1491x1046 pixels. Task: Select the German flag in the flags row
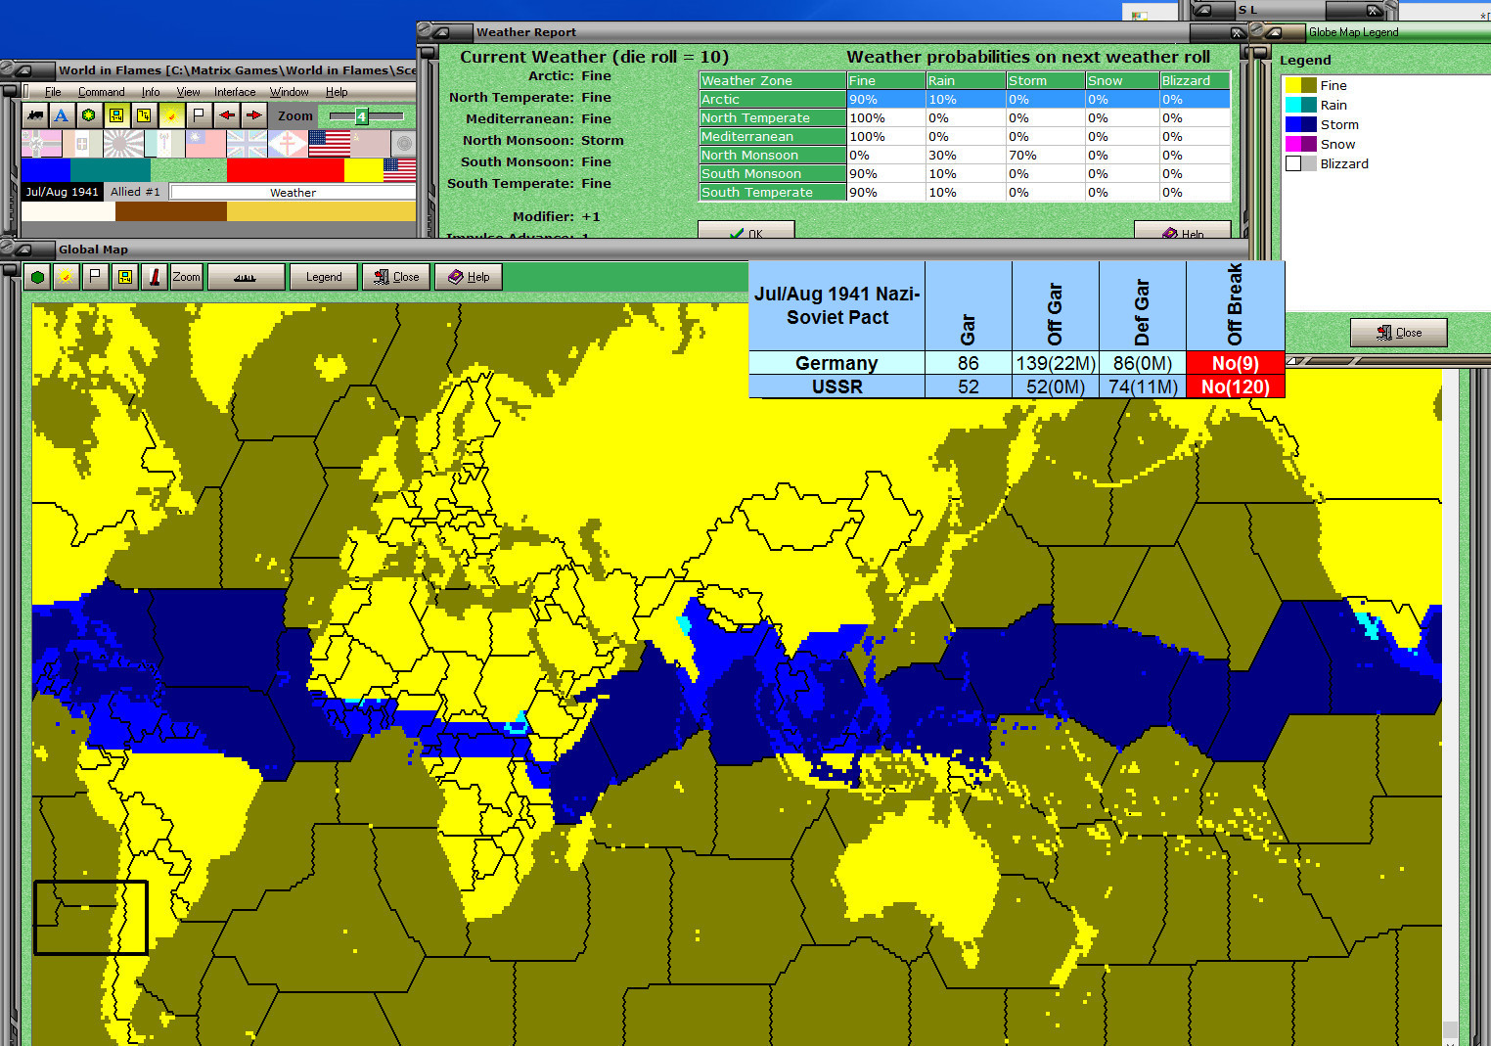tap(41, 144)
